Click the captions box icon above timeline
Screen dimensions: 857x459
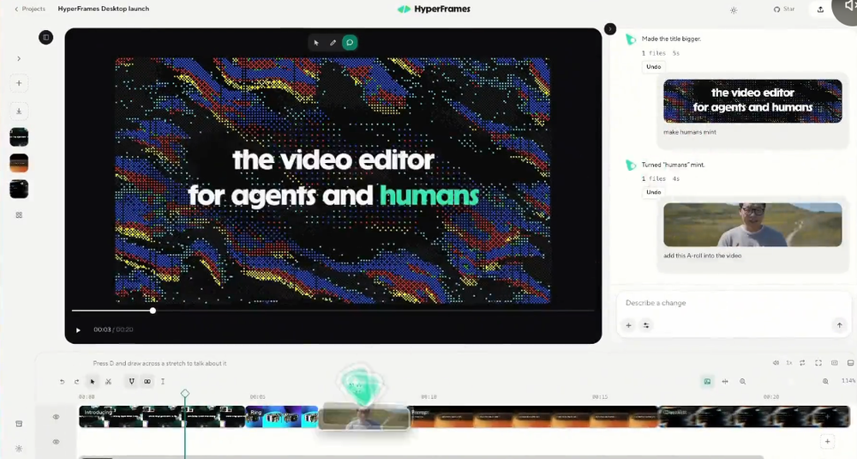pyautogui.click(x=835, y=363)
